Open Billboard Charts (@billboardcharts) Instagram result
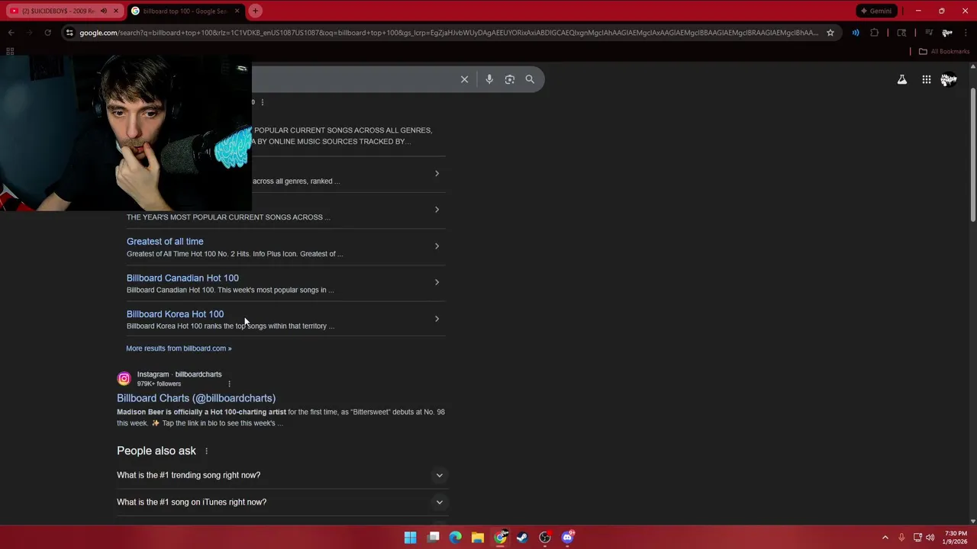Image resolution: width=977 pixels, height=549 pixels. click(x=196, y=398)
